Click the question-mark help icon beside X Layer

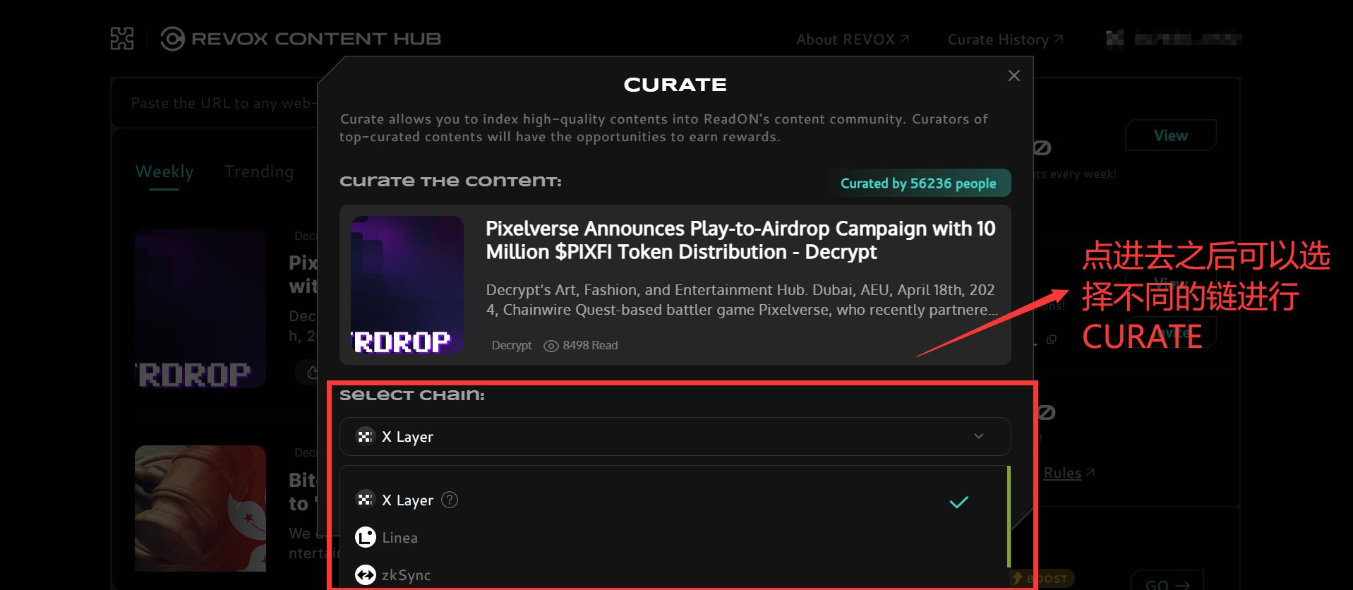pos(450,500)
